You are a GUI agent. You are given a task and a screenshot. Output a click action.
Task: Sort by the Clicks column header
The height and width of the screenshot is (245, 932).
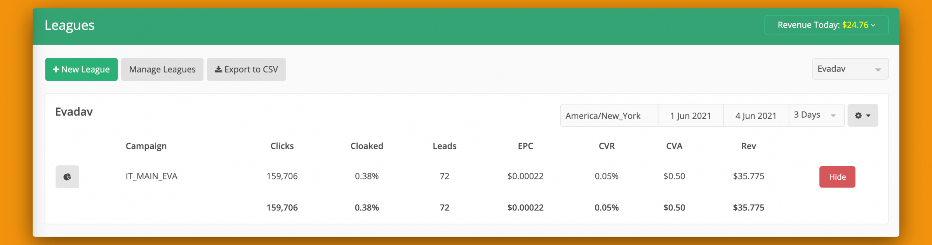282,146
